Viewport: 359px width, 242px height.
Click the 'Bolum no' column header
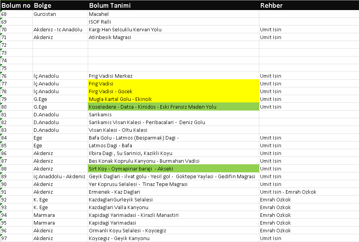tap(15, 5)
